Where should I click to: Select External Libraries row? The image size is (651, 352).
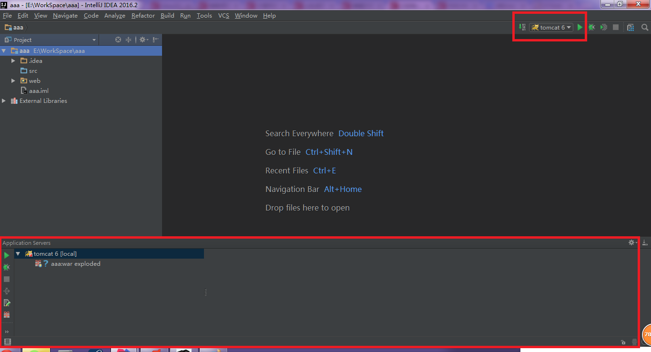[81, 101]
